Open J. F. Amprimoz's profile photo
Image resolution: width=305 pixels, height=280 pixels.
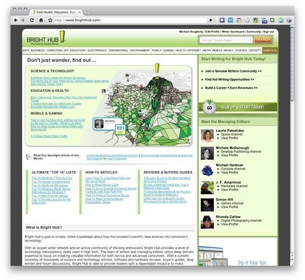coord(207,188)
